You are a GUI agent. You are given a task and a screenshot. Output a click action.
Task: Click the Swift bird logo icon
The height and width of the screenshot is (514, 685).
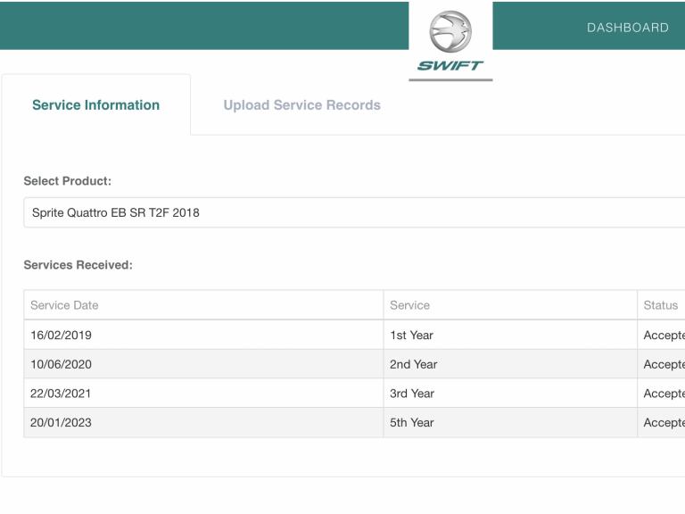coord(450,31)
